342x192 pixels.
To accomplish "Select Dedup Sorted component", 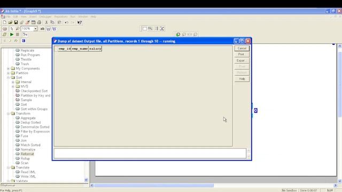I will pyautogui.click(x=30, y=122).
